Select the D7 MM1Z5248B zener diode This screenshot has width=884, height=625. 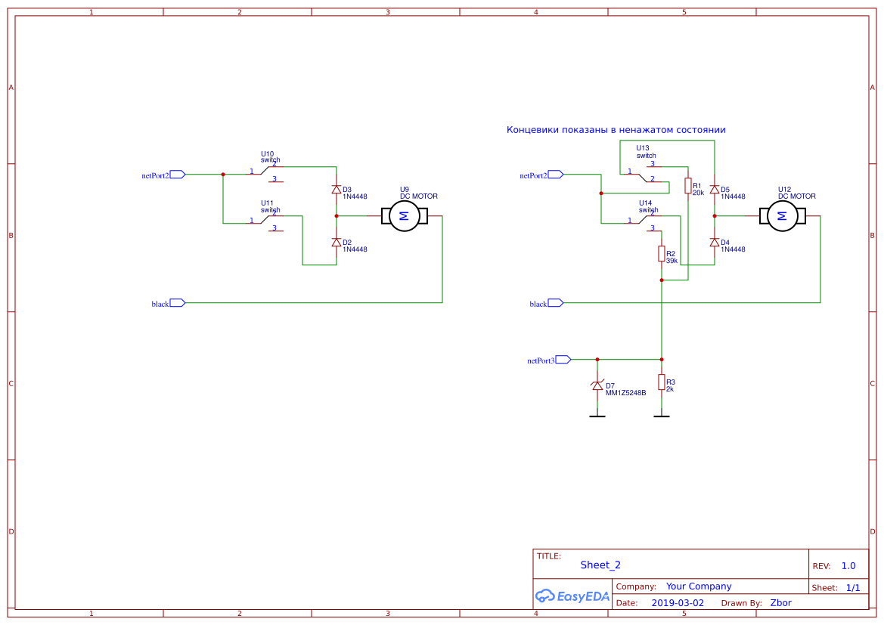(x=597, y=385)
